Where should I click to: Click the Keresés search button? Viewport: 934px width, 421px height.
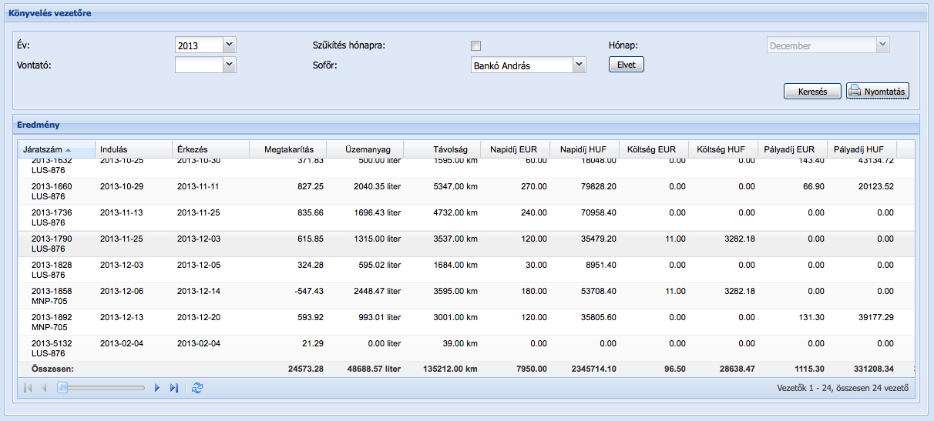(811, 92)
